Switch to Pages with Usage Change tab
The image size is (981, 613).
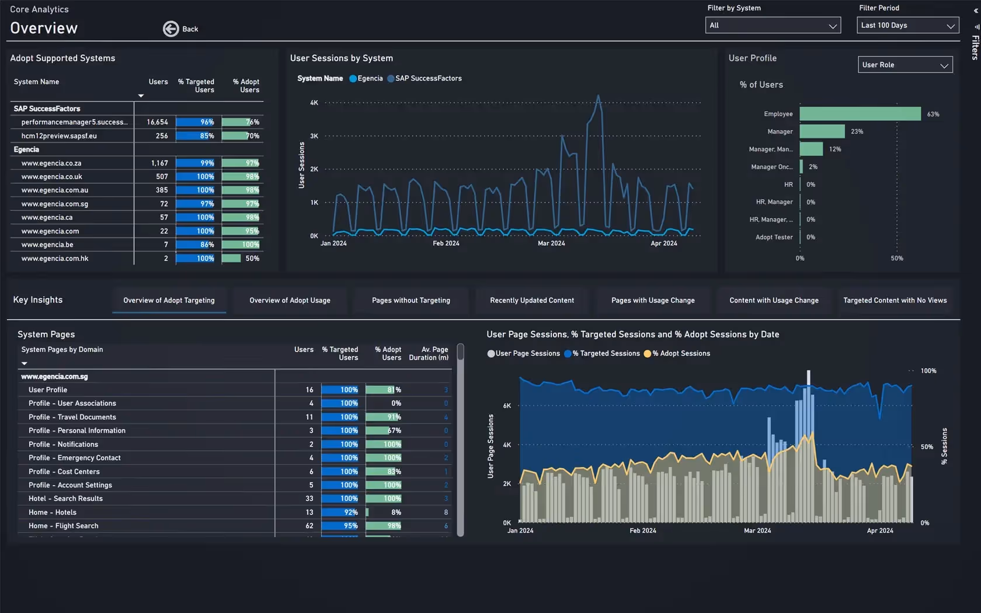point(653,300)
